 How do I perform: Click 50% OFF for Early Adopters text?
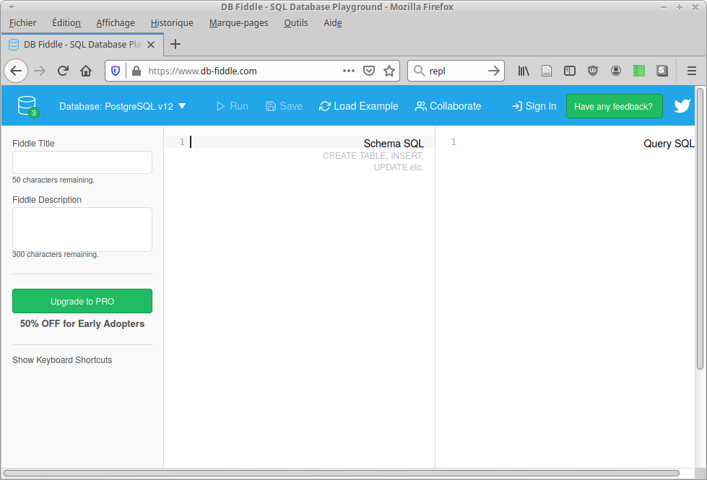(82, 324)
